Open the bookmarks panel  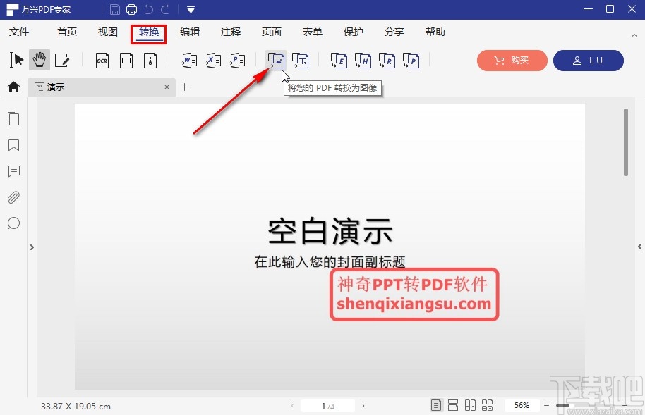(x=13, y=144)
